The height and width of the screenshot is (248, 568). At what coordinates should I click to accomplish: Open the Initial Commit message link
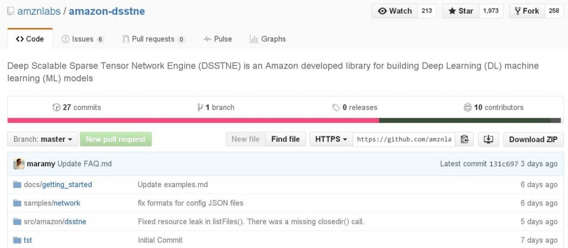[x=160, y=240]
